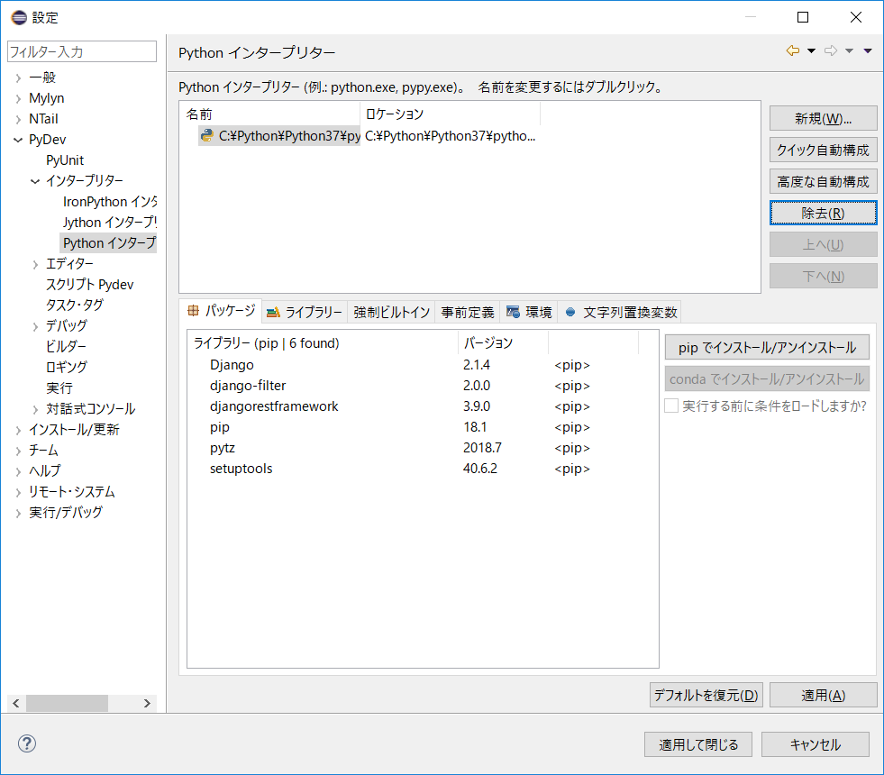This screenshot has width=884, height=775.
Task: Switch to the 環境 tab
Action: pyautogui.click(x=529, y=313)
